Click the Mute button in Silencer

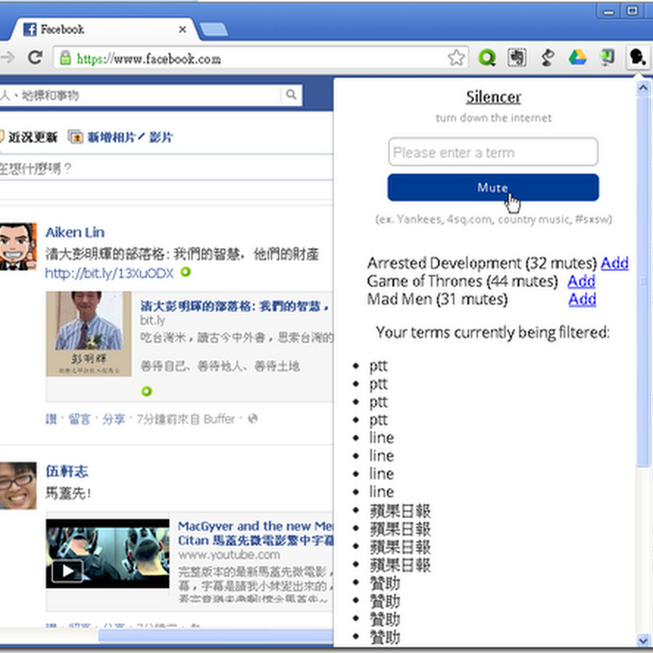pyautogui.click(x=493, y=188)
